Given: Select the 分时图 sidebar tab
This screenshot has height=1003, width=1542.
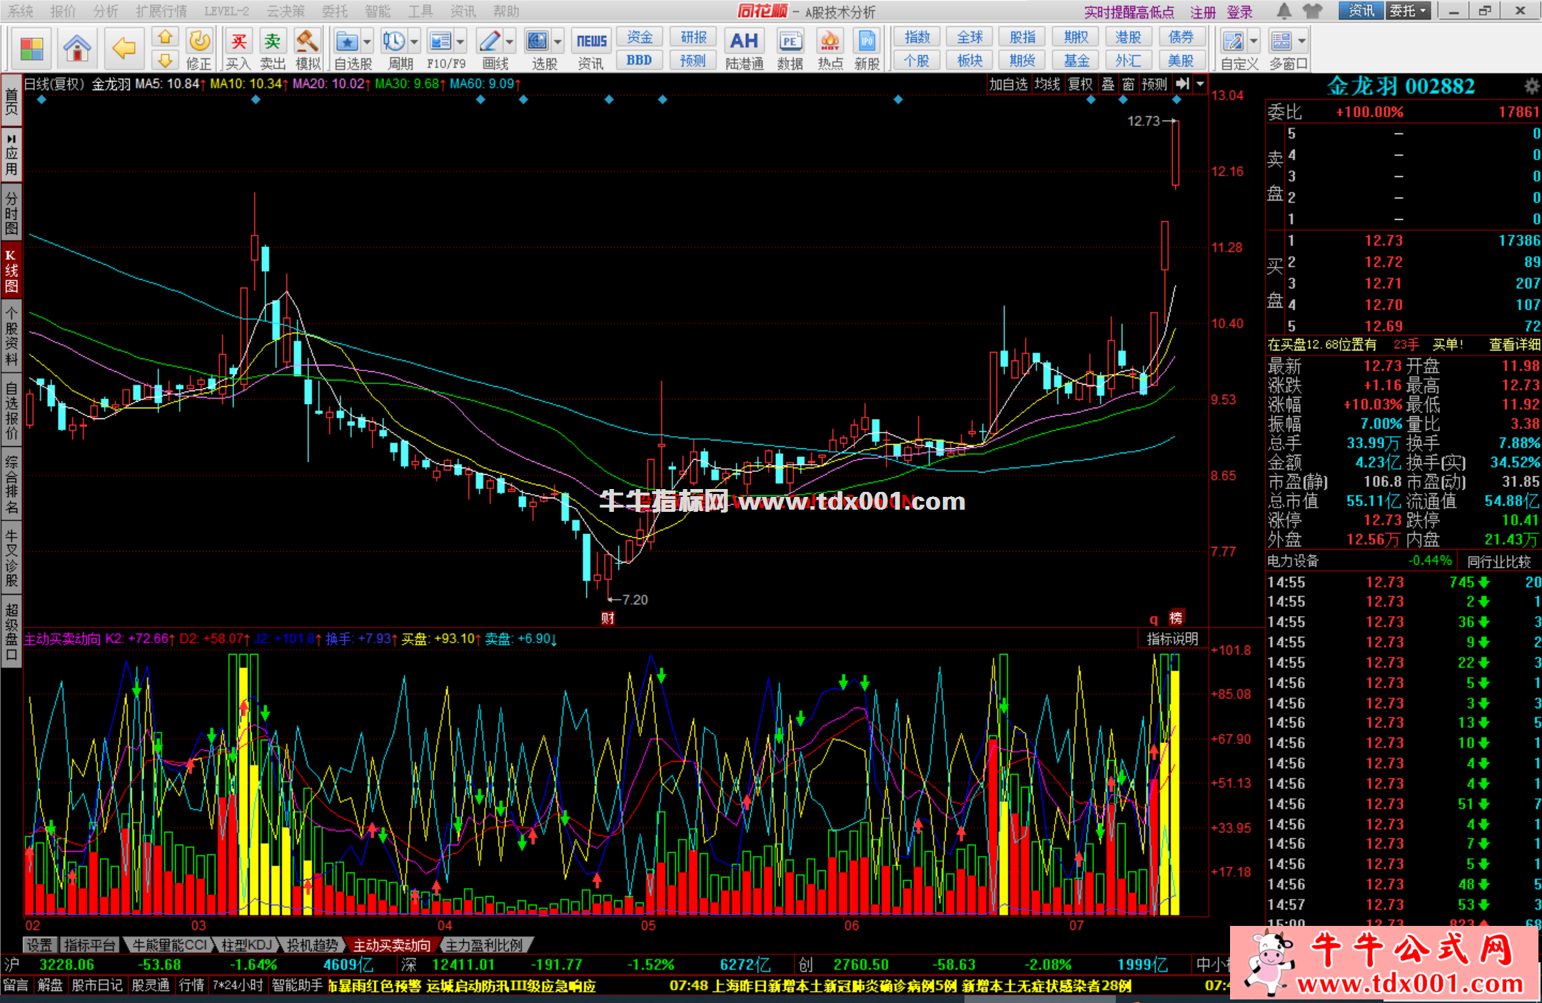Looking at the screenshot, I should [11, 212].
